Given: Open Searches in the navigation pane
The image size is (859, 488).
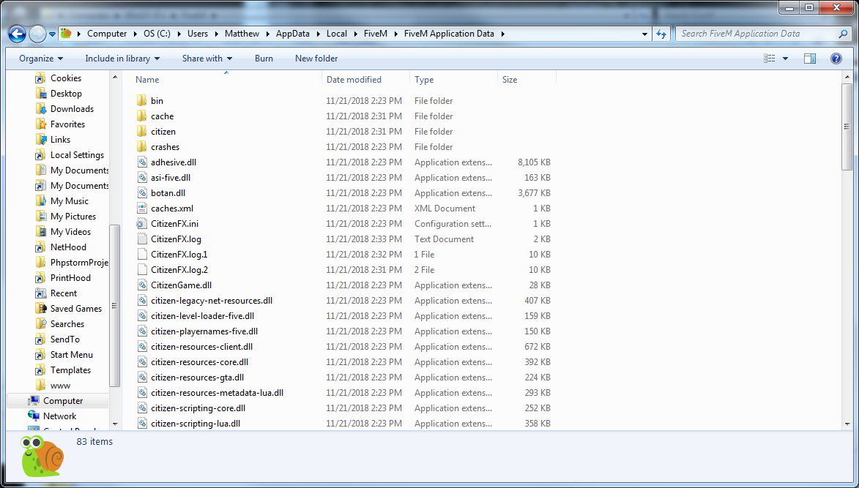Looking at the screenshot, I should click(67, 324).
